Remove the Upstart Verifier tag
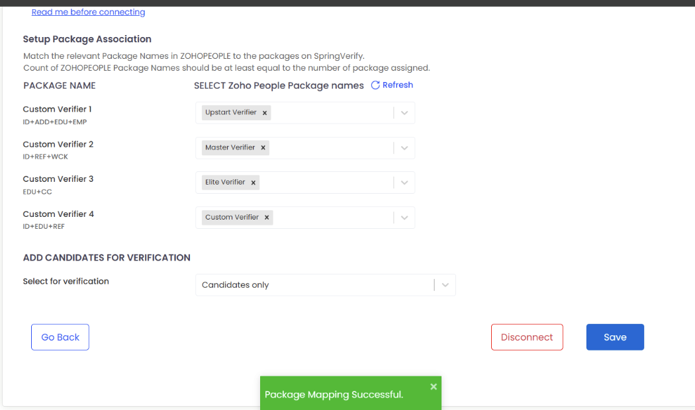Image resolution: width=695 pixels, height=410 pixels. [265, 113]
